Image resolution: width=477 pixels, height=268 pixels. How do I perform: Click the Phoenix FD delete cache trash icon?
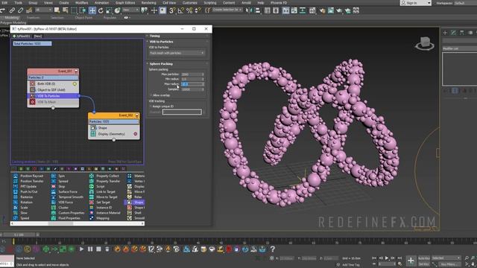(107, 249)
